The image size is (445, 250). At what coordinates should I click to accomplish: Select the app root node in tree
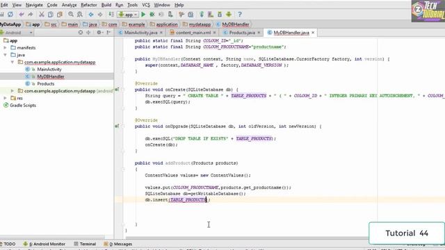pos(13,40)
